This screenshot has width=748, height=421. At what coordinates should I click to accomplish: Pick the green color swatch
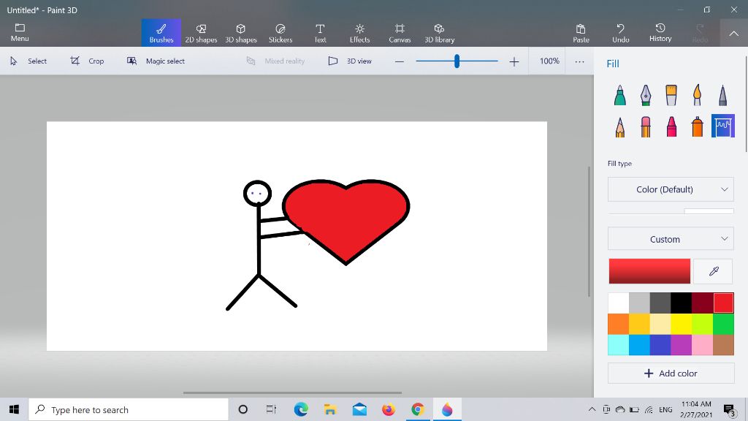tap(723, 324)
